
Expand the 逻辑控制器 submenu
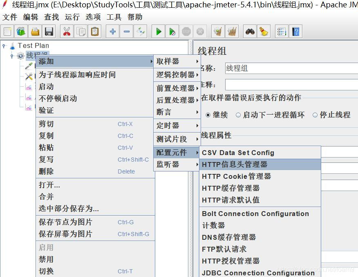pyautogui.click(x=177, y=75)
